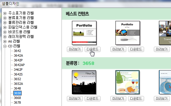Screen dimensions: 171x106
Task: Select the 3668 tree entry
Action: [x=17, y=98]
